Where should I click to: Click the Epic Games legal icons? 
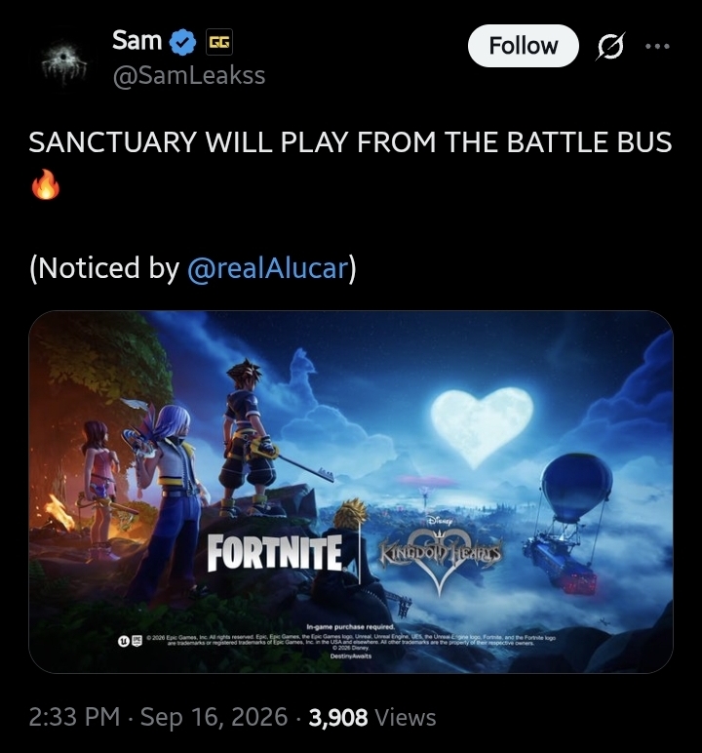point(131,641)
